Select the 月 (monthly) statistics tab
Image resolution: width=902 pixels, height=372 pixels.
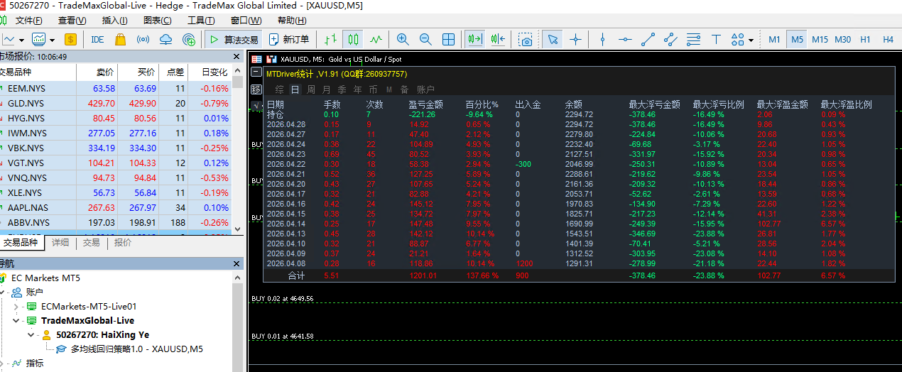click(326, 89)
